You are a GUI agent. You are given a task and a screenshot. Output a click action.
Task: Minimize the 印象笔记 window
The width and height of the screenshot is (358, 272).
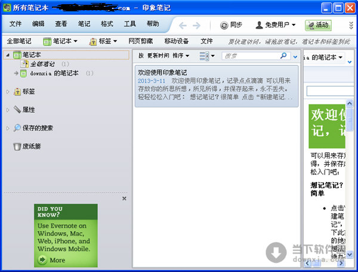tap(326, 8)
